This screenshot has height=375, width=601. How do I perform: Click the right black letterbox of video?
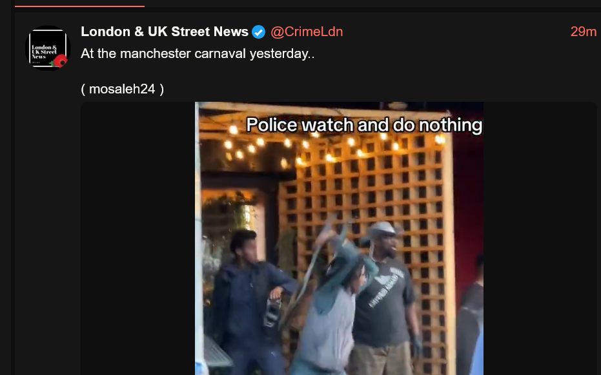pos(540,238)
